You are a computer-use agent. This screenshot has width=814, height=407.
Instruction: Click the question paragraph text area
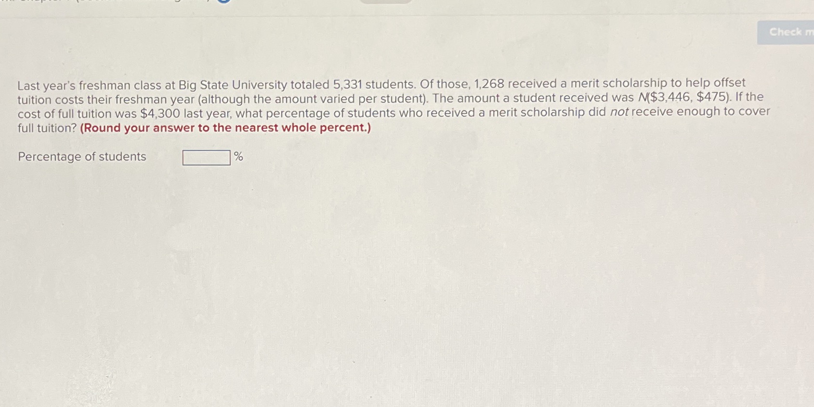pos(385,103)
